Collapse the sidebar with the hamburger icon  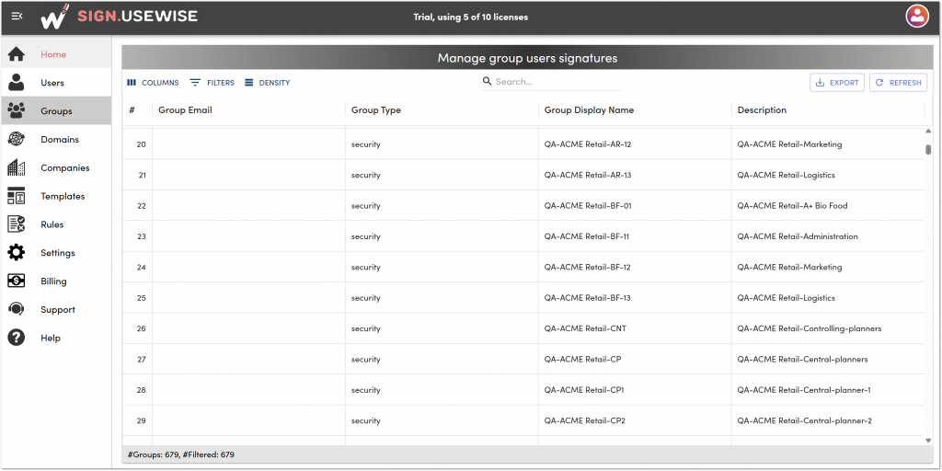pyautogui.click(x=17, y=17)
